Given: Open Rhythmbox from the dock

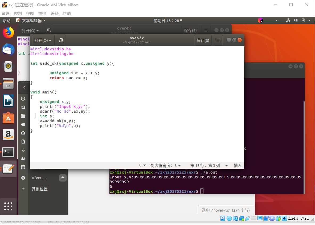Looking at the screenshot, I should click(x=8, y=67).
